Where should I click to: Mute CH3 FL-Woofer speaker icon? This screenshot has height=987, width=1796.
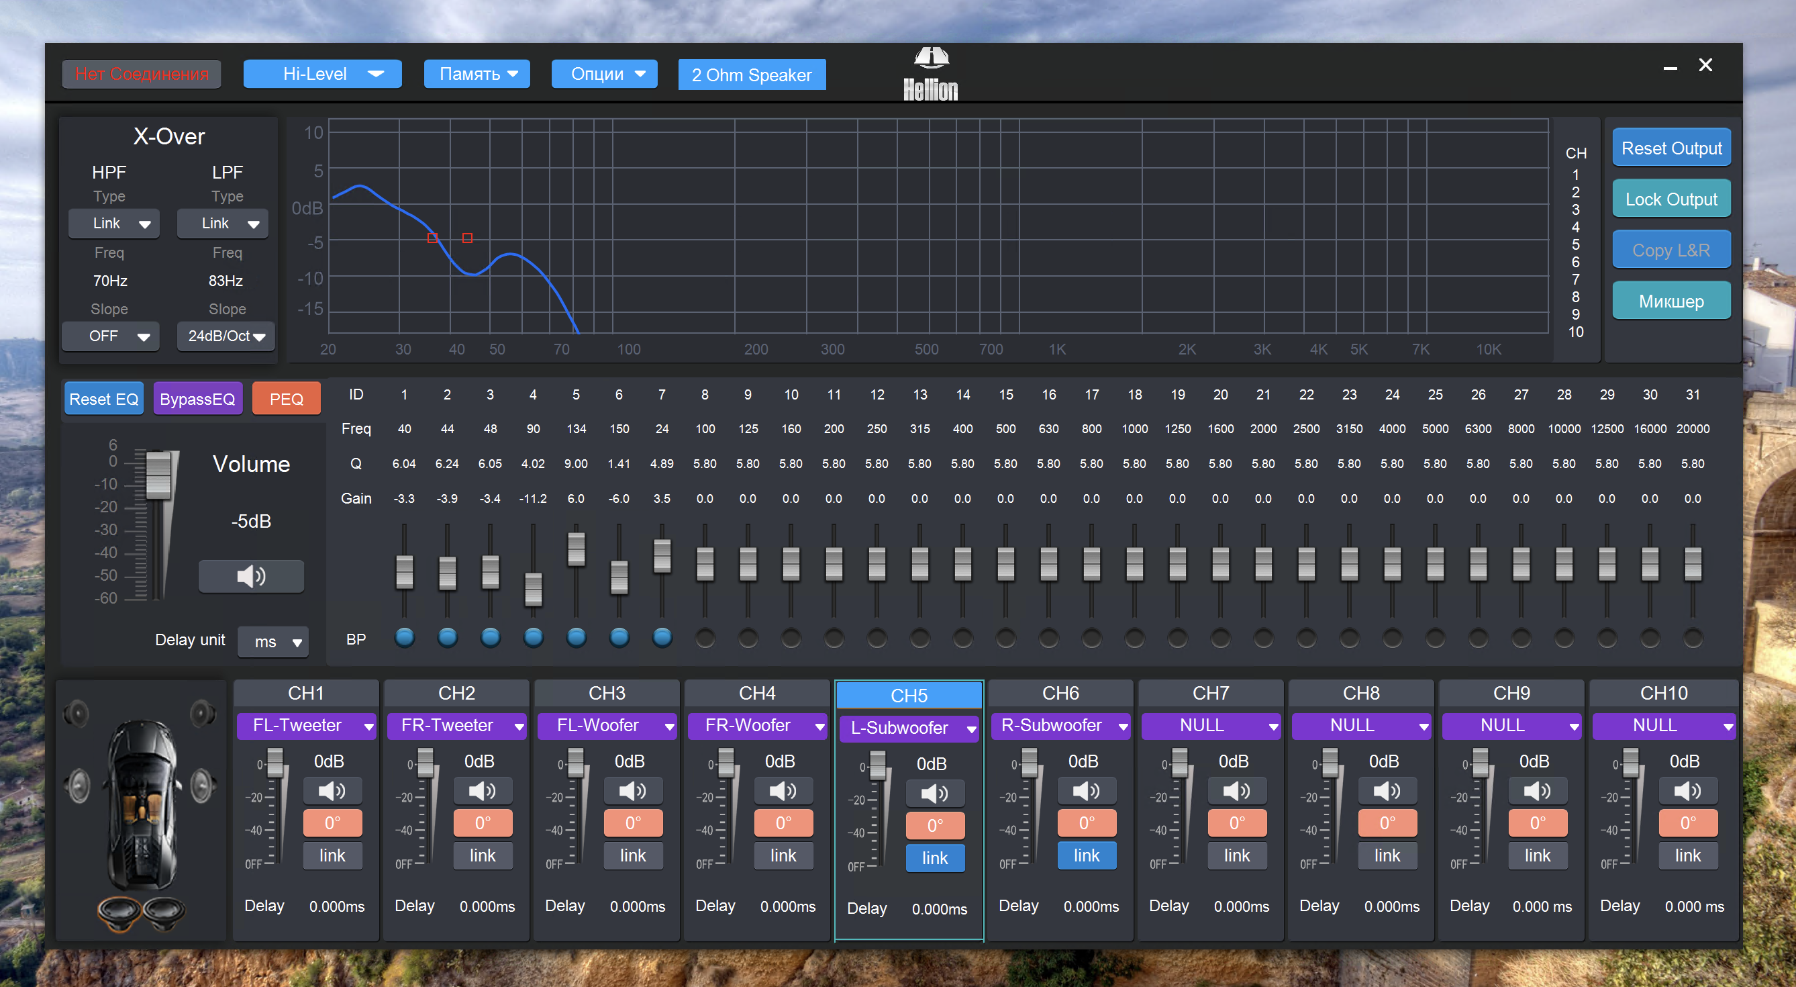(x=632, y=790)
